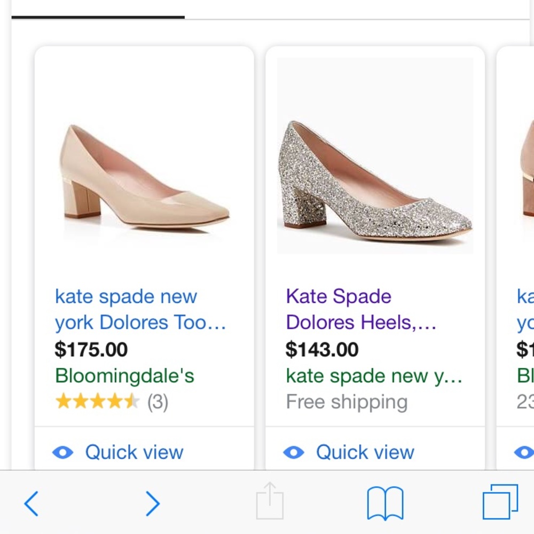Click eye icon under $143.00 listing

point(294,452)
